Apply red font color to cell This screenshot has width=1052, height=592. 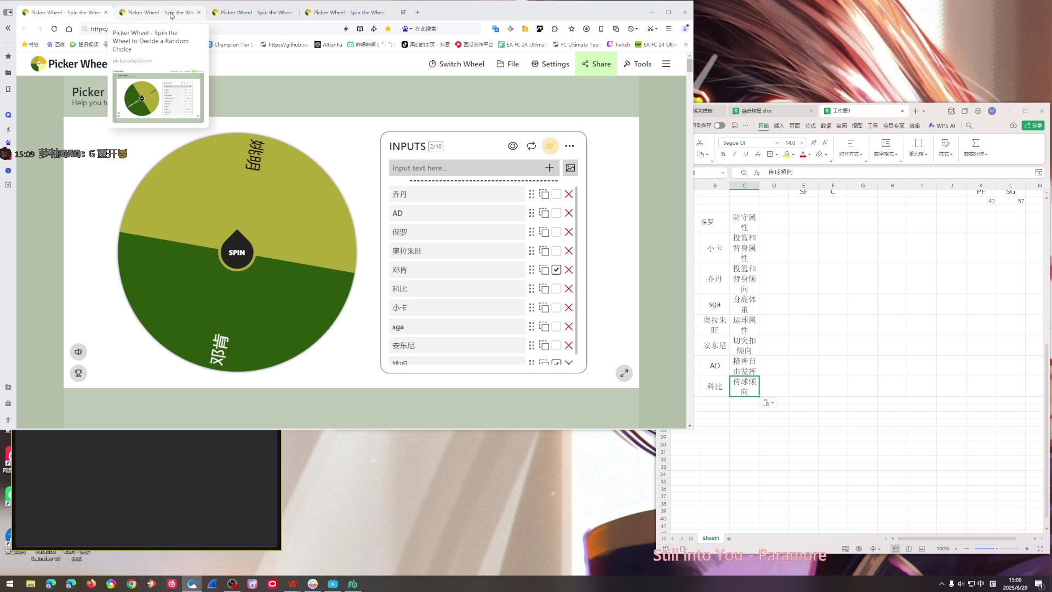pyautogui.click(x=803, y=155)
